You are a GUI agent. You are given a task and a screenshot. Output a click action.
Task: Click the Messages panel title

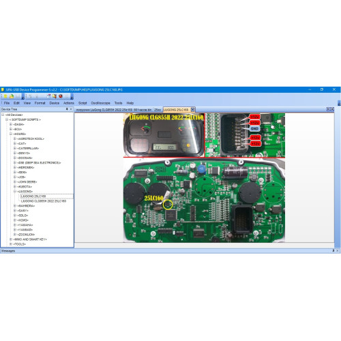pos(8,251)
